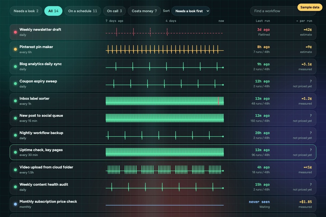Image resolution: width=326 pixels, height=217 pixels.
Task: Select the All 14 filter tab
Action: [x=53, y=11]
